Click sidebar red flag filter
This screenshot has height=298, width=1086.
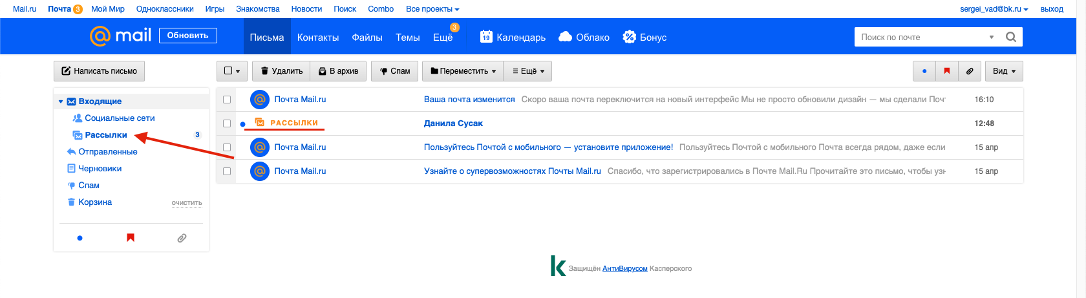click(x=131, y=238)
